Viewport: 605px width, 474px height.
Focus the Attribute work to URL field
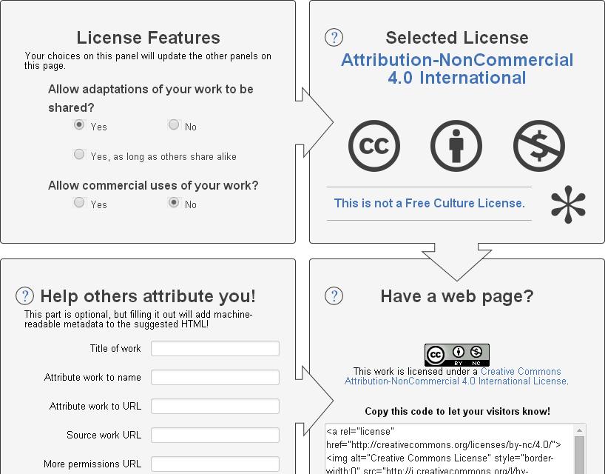(215, 407)
